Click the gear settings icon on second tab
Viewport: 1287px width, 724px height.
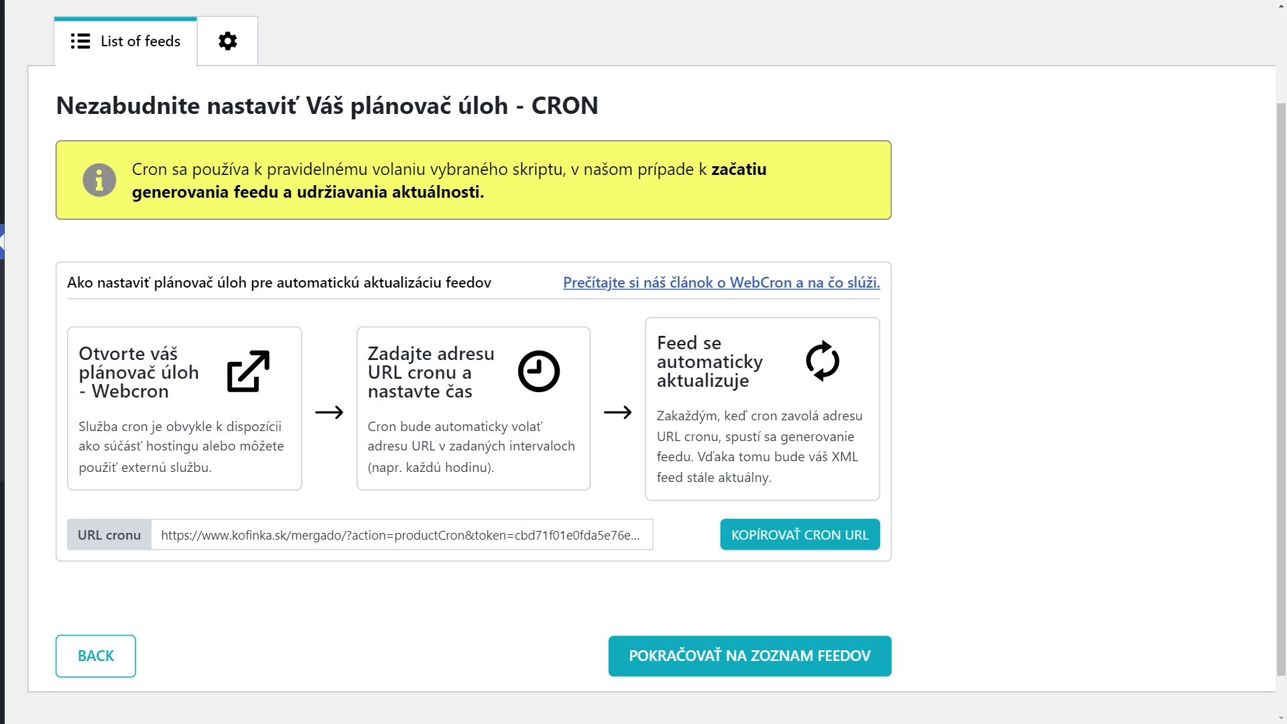point(227,41)
